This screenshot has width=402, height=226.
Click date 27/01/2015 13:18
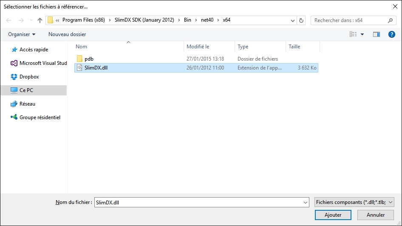[x=205, y=59]
